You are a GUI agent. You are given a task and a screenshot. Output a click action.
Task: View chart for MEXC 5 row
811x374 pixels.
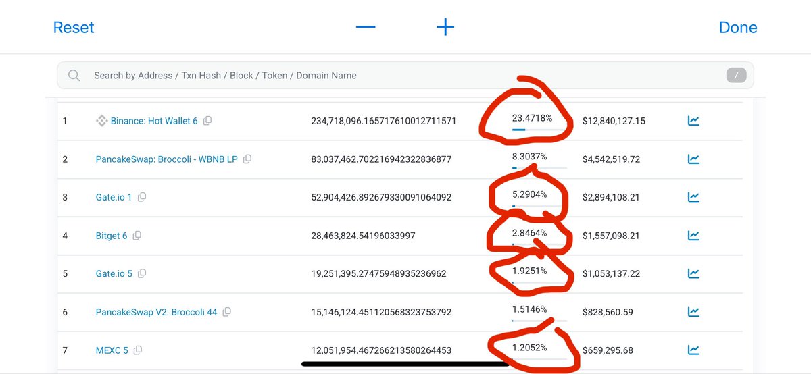[x=693, y=350]
